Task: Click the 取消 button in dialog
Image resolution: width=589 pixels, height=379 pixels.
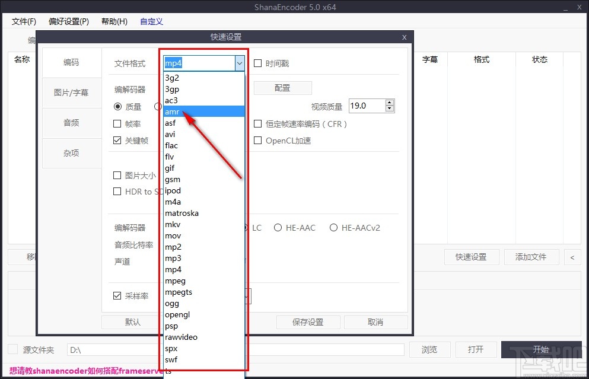Action: 375,322
